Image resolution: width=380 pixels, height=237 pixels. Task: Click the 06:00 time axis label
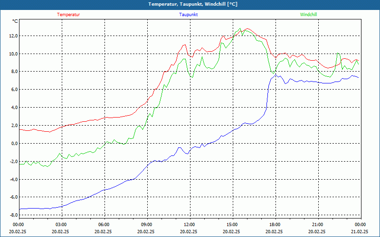[x=104, y=225]
